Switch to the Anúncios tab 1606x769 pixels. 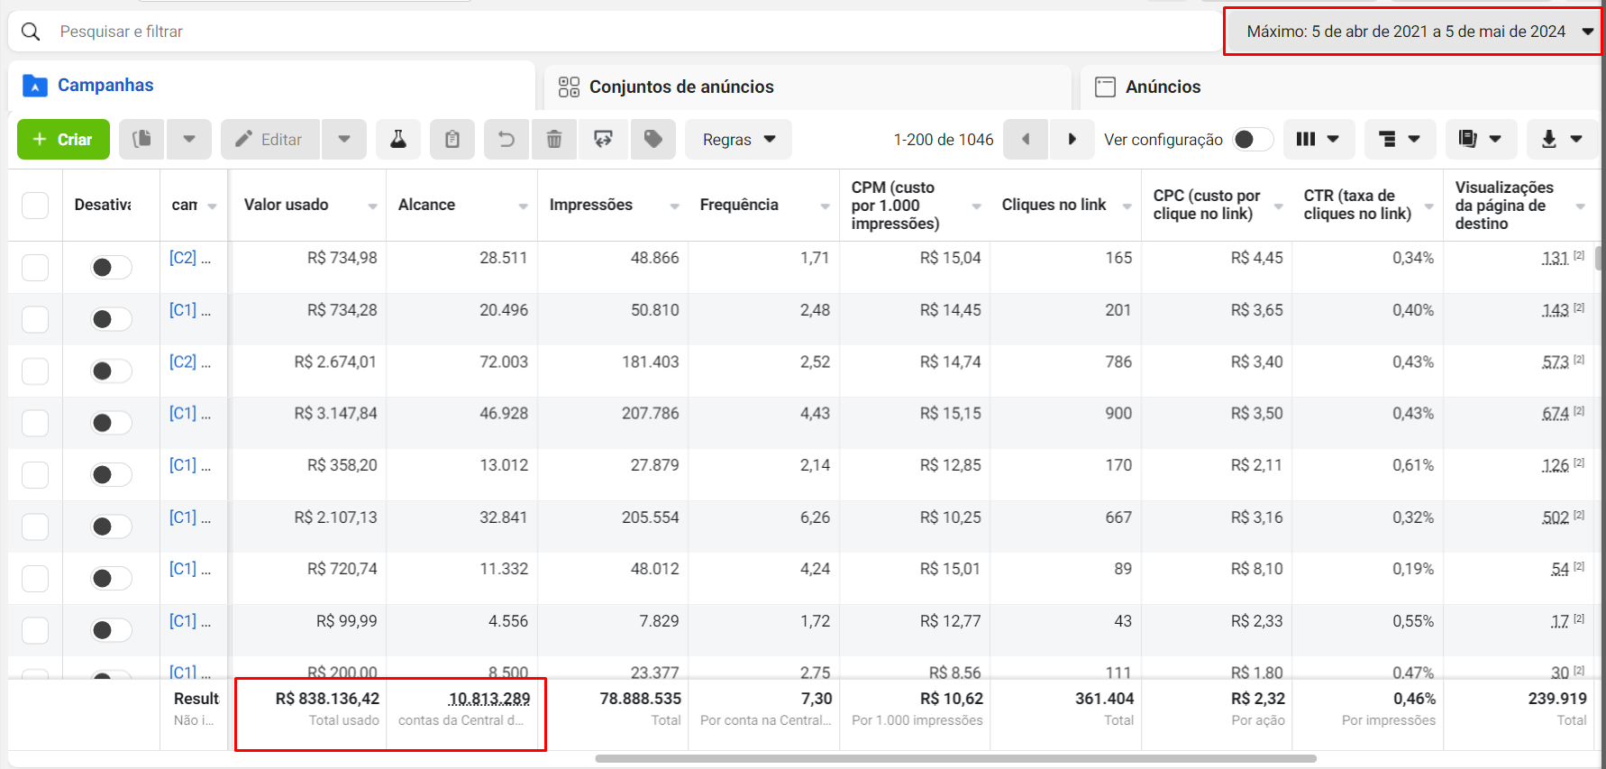click(1342, 87)
